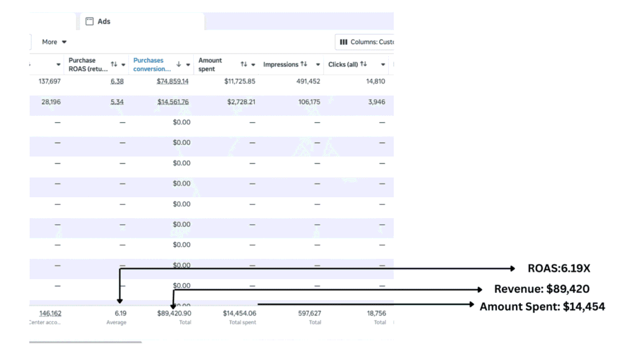Sort by Amount spent sort arrows
Screen dimensions: 632x355
coord(244,64)
